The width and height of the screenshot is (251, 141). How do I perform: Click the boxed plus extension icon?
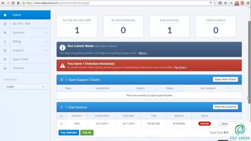[220, 3]
